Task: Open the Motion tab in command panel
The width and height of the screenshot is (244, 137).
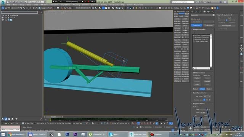Action: pyautogui.click(x=204, y=12)
